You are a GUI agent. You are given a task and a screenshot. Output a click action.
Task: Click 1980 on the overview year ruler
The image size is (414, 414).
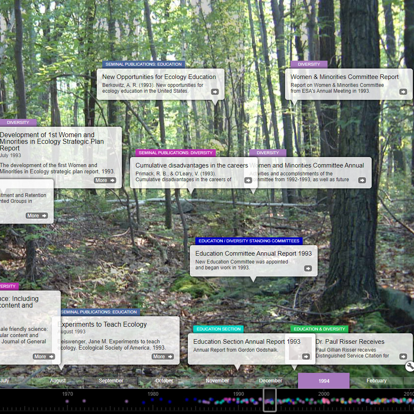click(x=153, y=394)
